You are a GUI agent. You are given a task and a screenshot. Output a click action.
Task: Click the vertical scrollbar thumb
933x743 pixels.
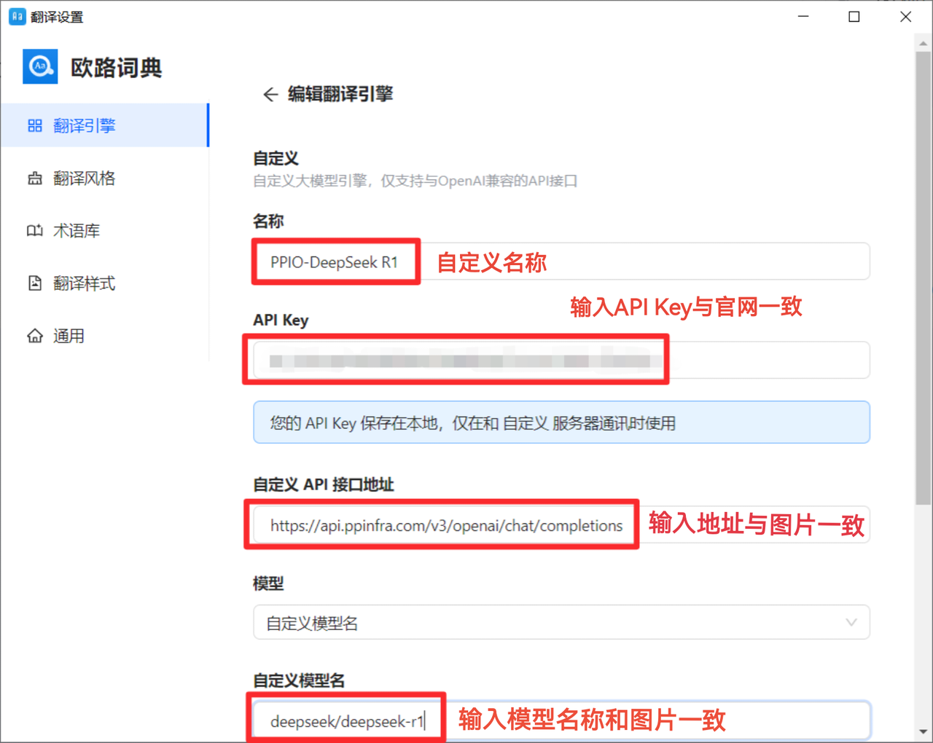[x=924, y=277]
